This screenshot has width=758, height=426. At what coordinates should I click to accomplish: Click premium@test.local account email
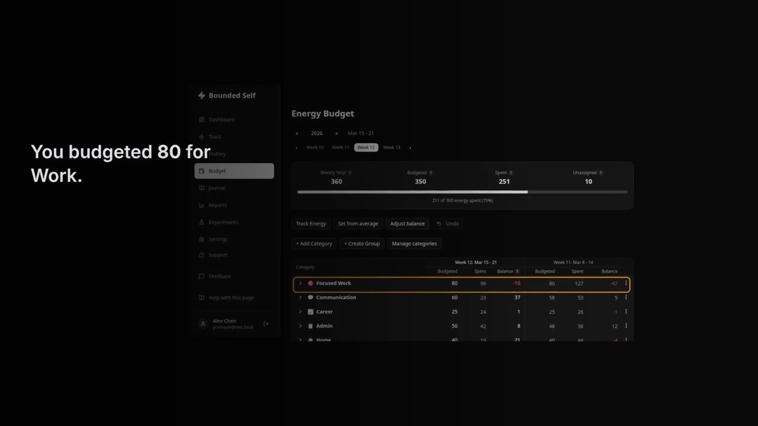[233, 327]
